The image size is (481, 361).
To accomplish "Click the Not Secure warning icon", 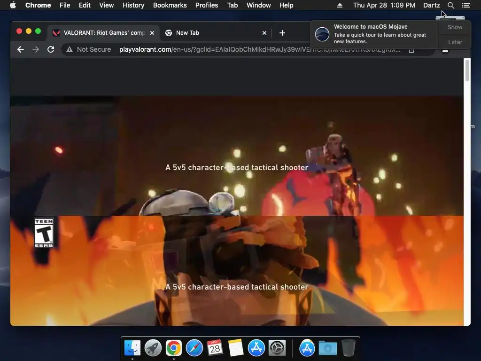I will coord(70,49).
